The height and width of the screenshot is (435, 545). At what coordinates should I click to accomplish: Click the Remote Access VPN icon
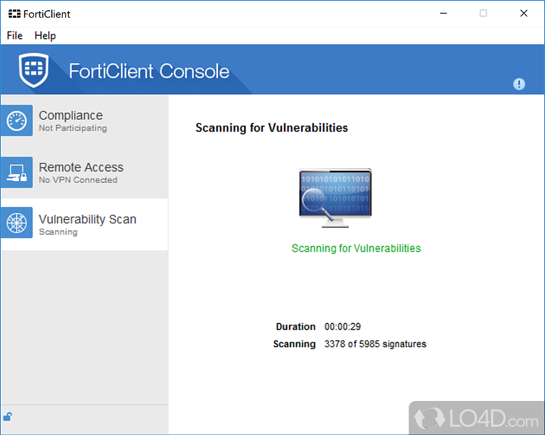(17, 172)
